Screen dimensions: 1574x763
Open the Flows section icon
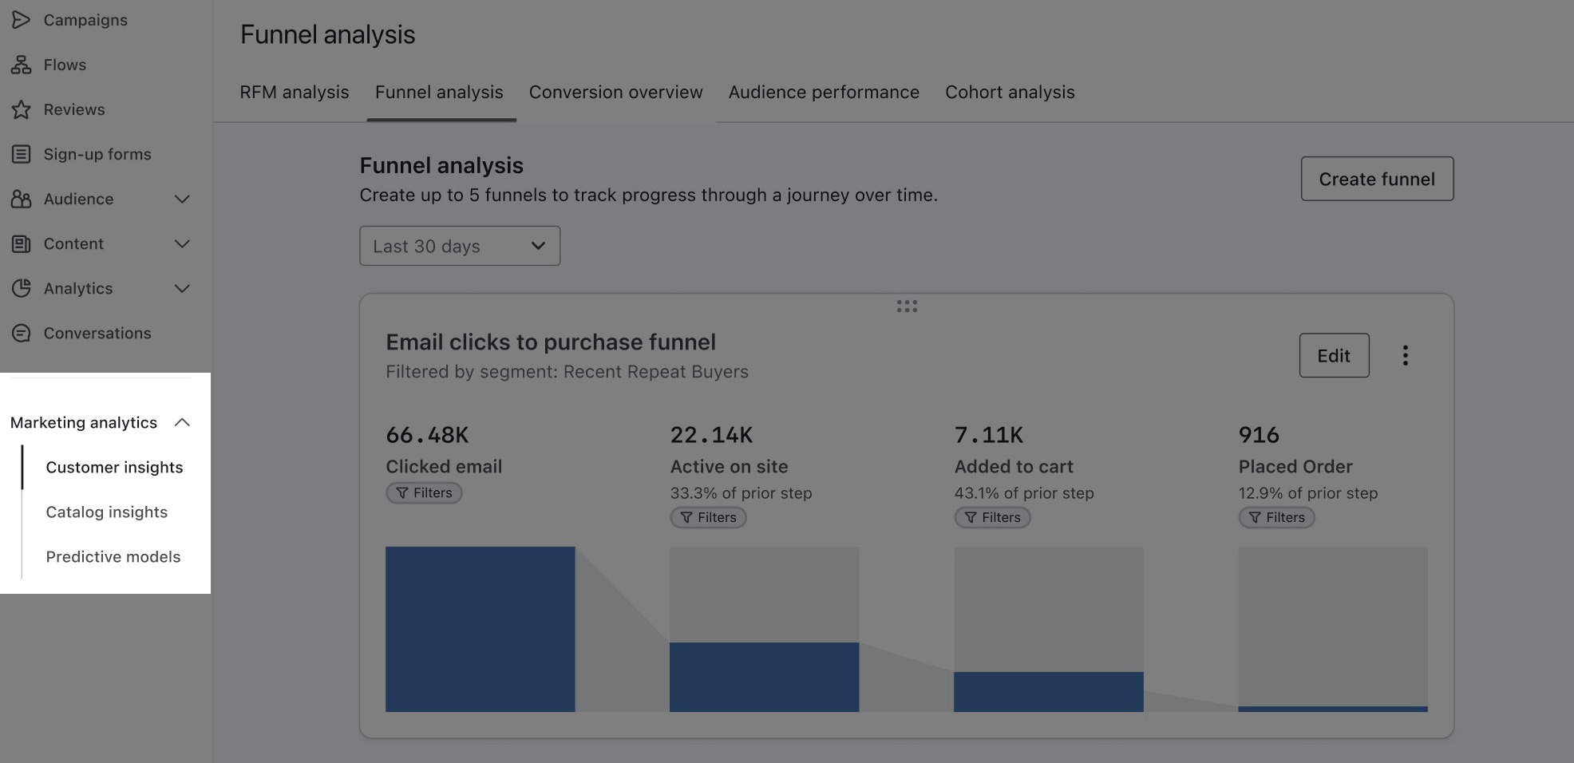[x=22, y=65]
